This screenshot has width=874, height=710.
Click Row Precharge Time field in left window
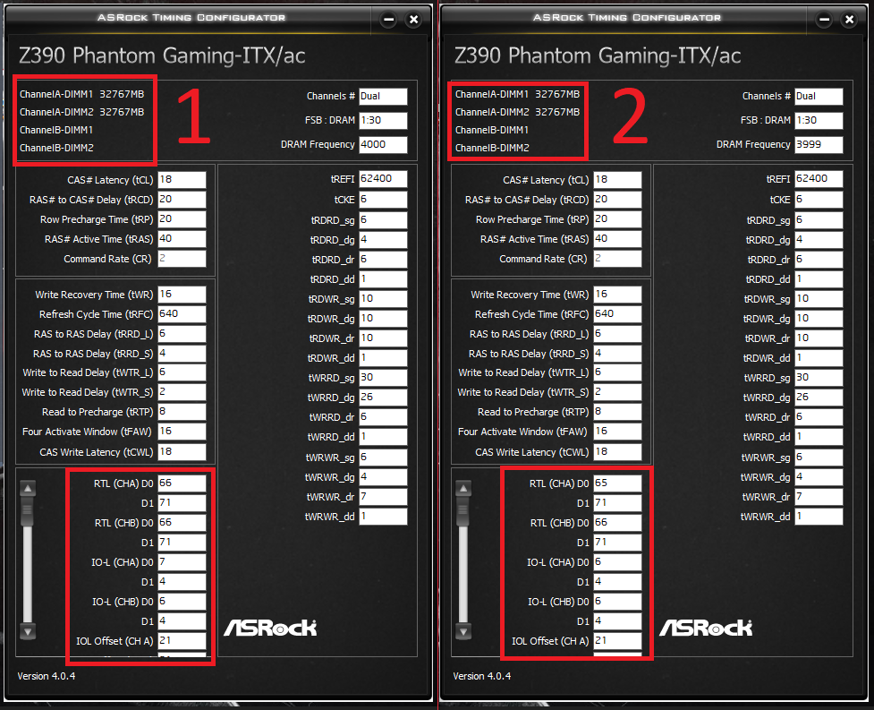point(182,219)
